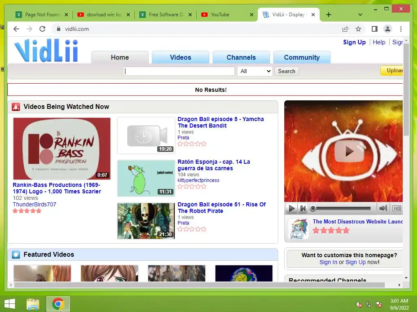Open the Dragon Ball episode 5 thumbnail

pyautogui.click(x=146, y=136)
